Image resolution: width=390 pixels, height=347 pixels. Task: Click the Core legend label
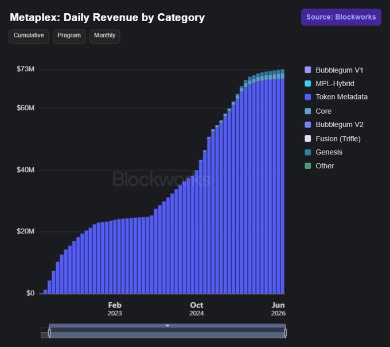coord(323,111)
